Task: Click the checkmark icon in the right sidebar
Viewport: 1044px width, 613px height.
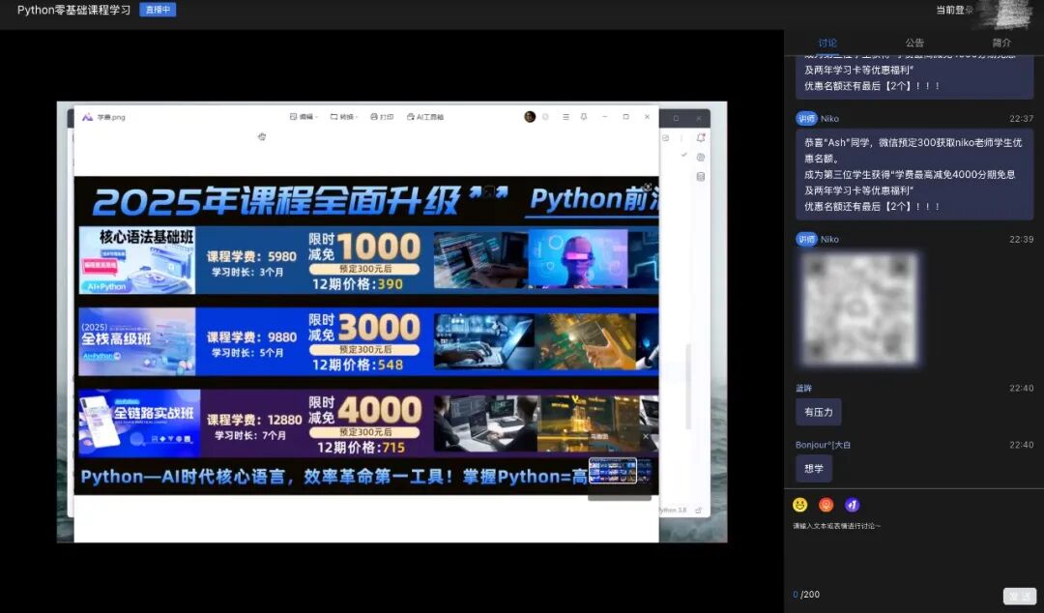Action: (682, 154)
